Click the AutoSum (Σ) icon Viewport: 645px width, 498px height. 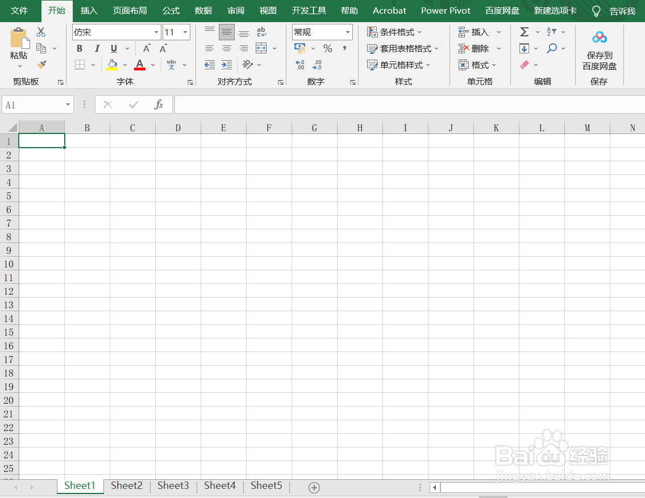(x=525, y=32)
